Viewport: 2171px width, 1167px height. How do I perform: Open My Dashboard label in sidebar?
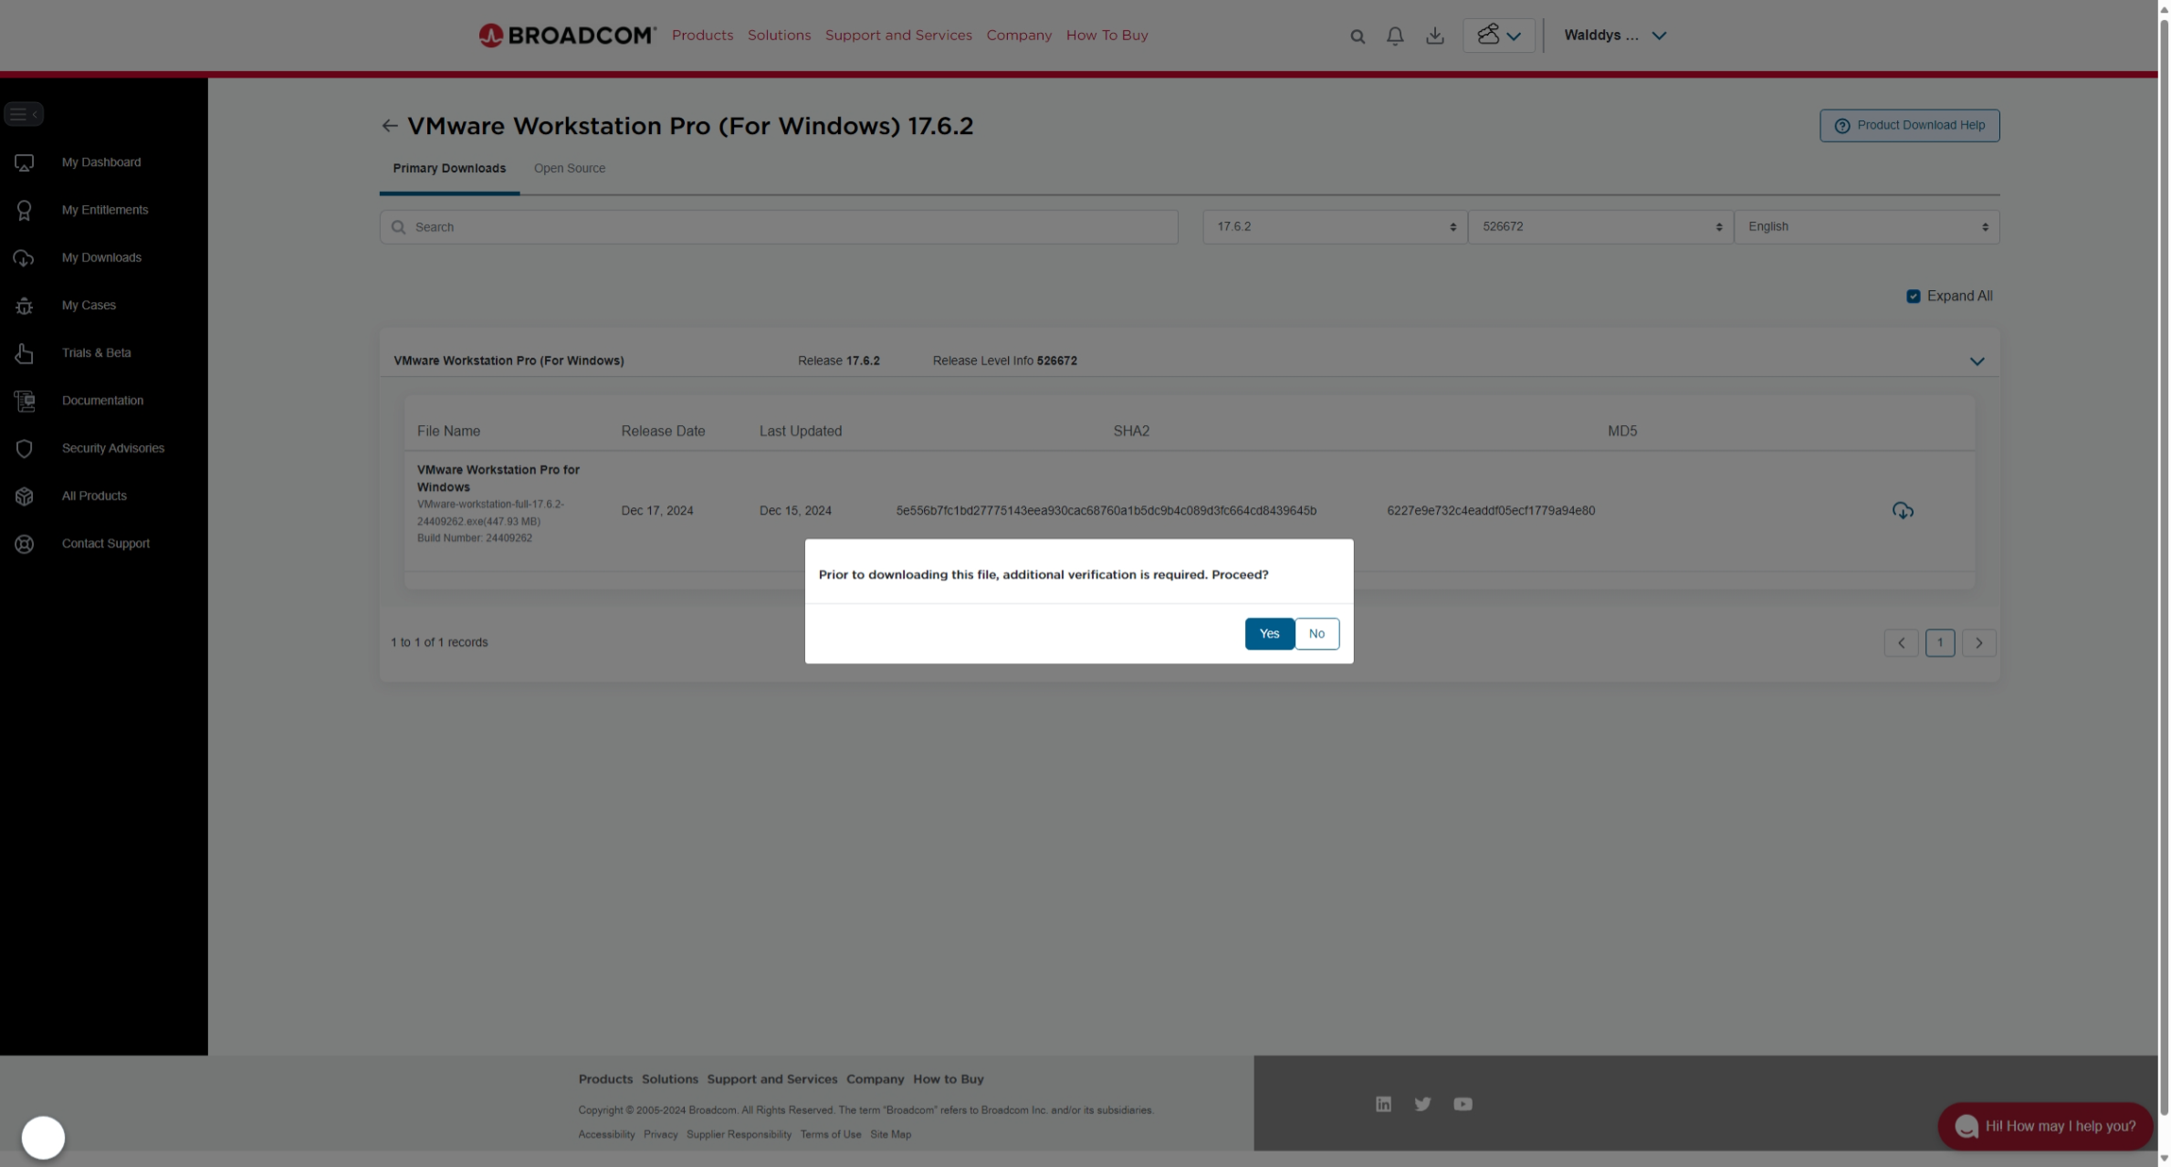[101, 162]
